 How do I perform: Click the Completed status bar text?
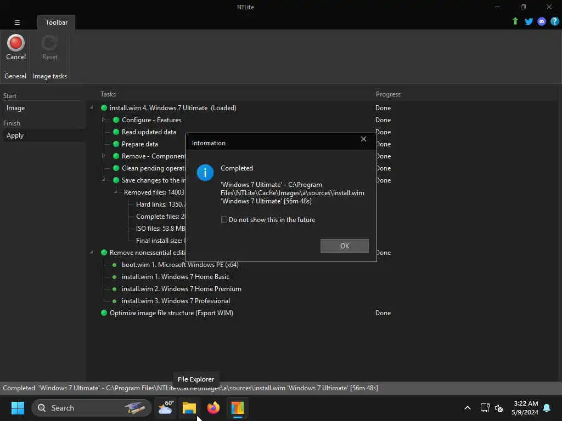point(190,388)
